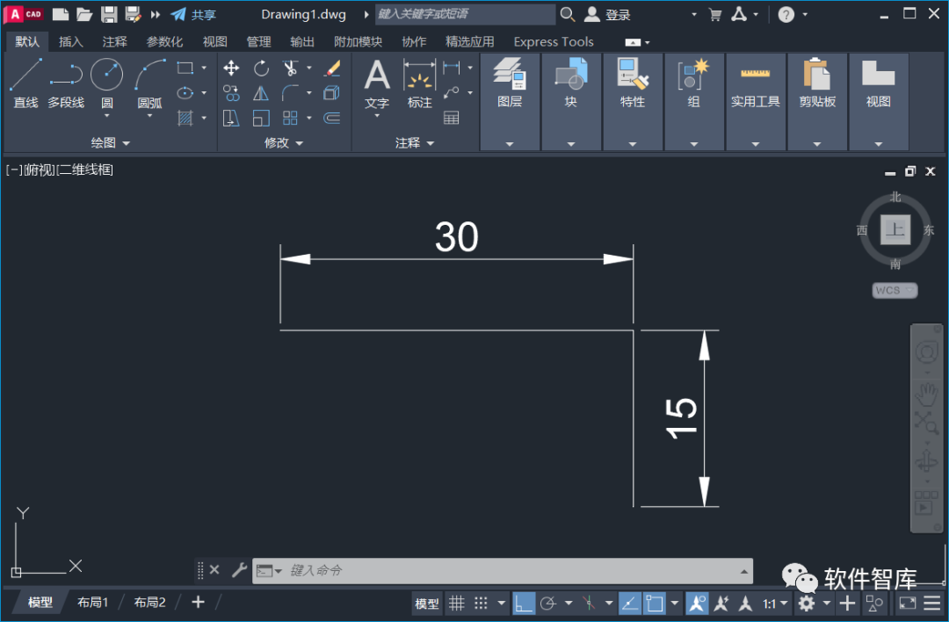949x622 pixels.
Task: Switch to the 插入 ribbon tab
Action: tap(70, 41)
